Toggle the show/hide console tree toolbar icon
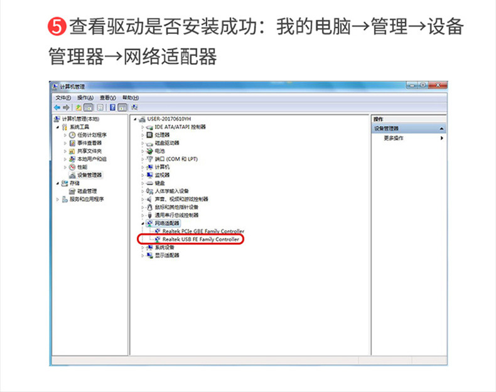496x392 pixels. [x=89, y=107]
